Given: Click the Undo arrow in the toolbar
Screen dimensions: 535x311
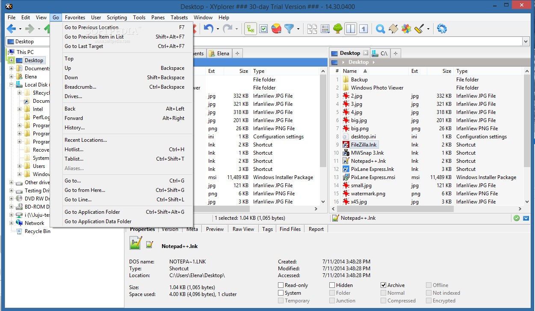Looking at the screenshot, I should pos(209,28).
